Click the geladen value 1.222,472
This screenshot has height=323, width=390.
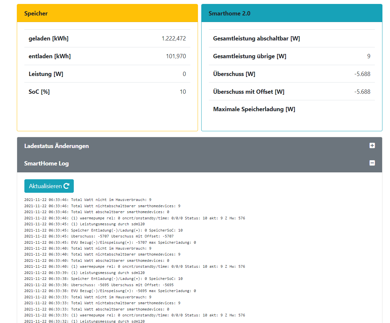click(174, 38)
